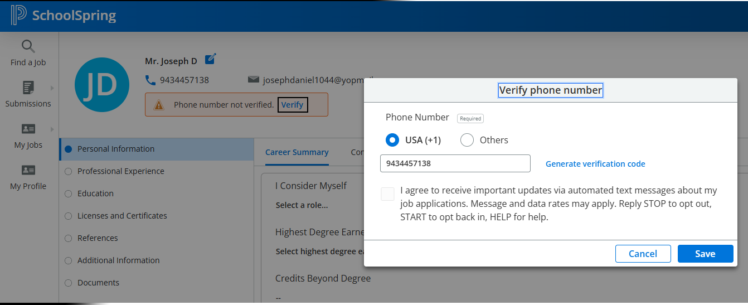Click the phone icon beside 9434457138
Screen dimensions: 748x305
tap(150, 80)
